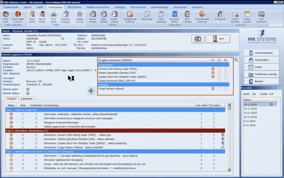Image resolution: width=284 pixels, height=178 pixels.
Task: Click magnifier icon next to PROMS panel
Action: (x=236, y=60)
